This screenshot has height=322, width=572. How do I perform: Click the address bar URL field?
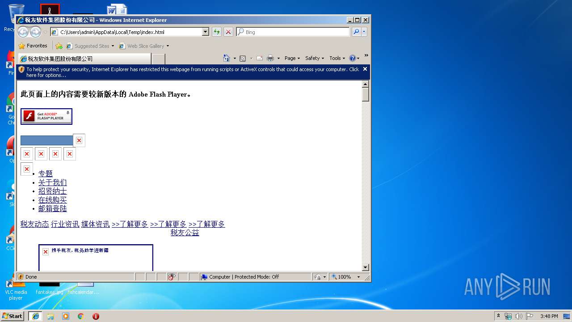(x=130, y=32)
